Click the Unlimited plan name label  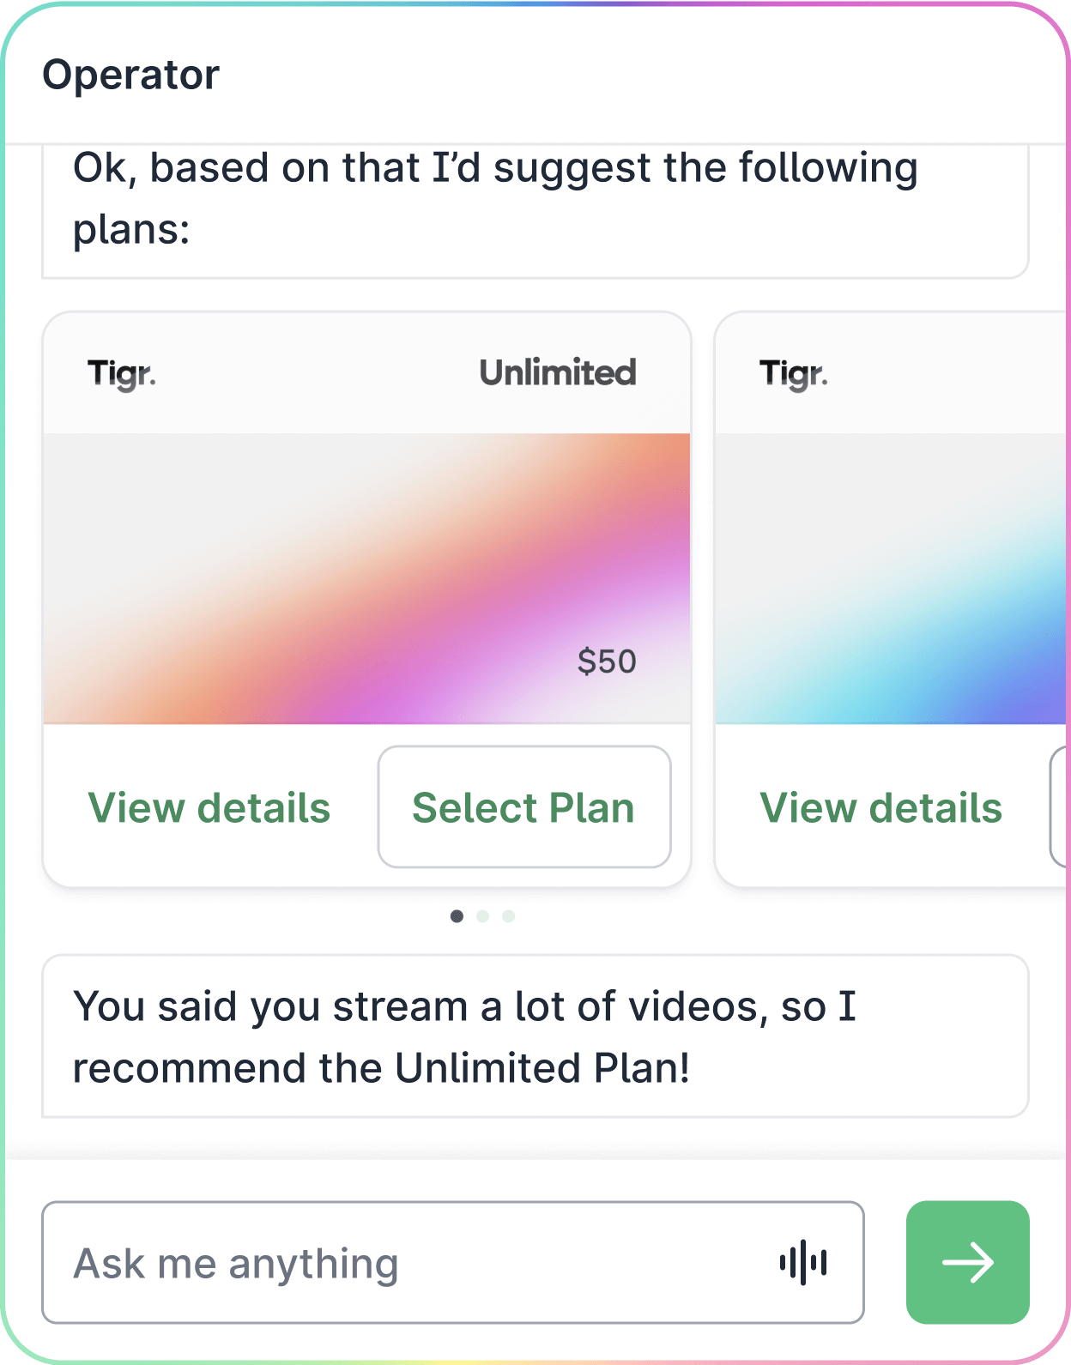coord(558,373)
